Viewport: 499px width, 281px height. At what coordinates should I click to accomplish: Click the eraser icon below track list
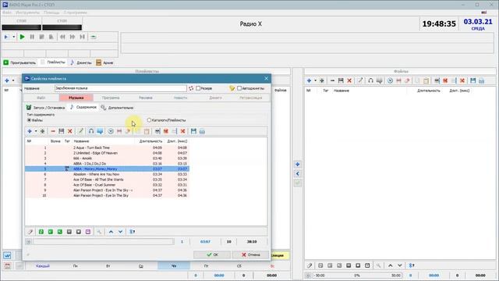30,232
